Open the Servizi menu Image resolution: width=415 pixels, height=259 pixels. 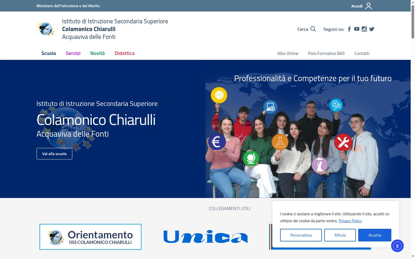point(73,53)
